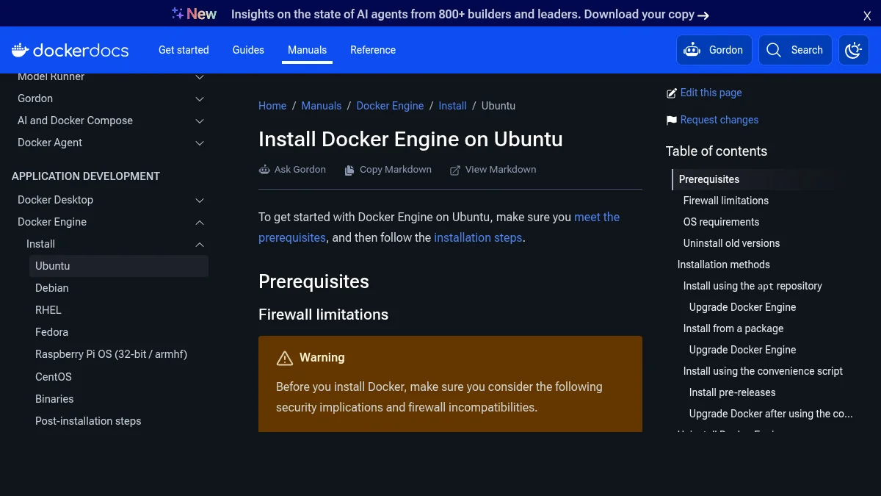Image resolution: width=881 pixels, height=496 pixels.
Task: Open Model Runner sidebar item
Action: tap(51, 76)
